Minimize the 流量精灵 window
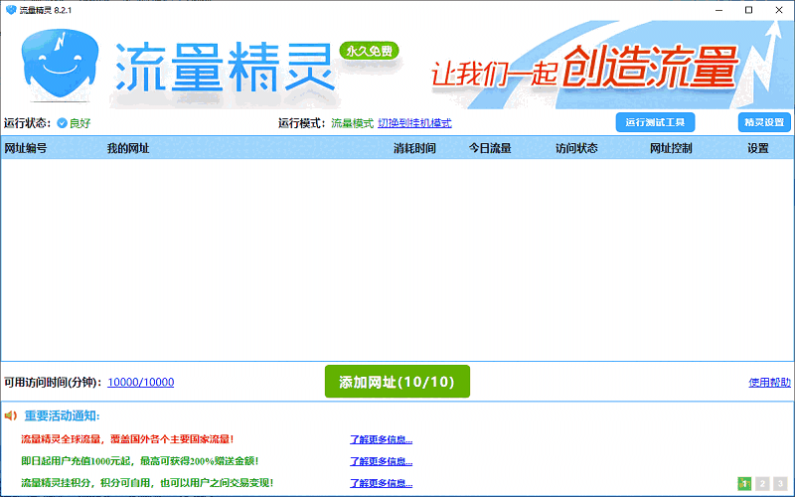 718,10
